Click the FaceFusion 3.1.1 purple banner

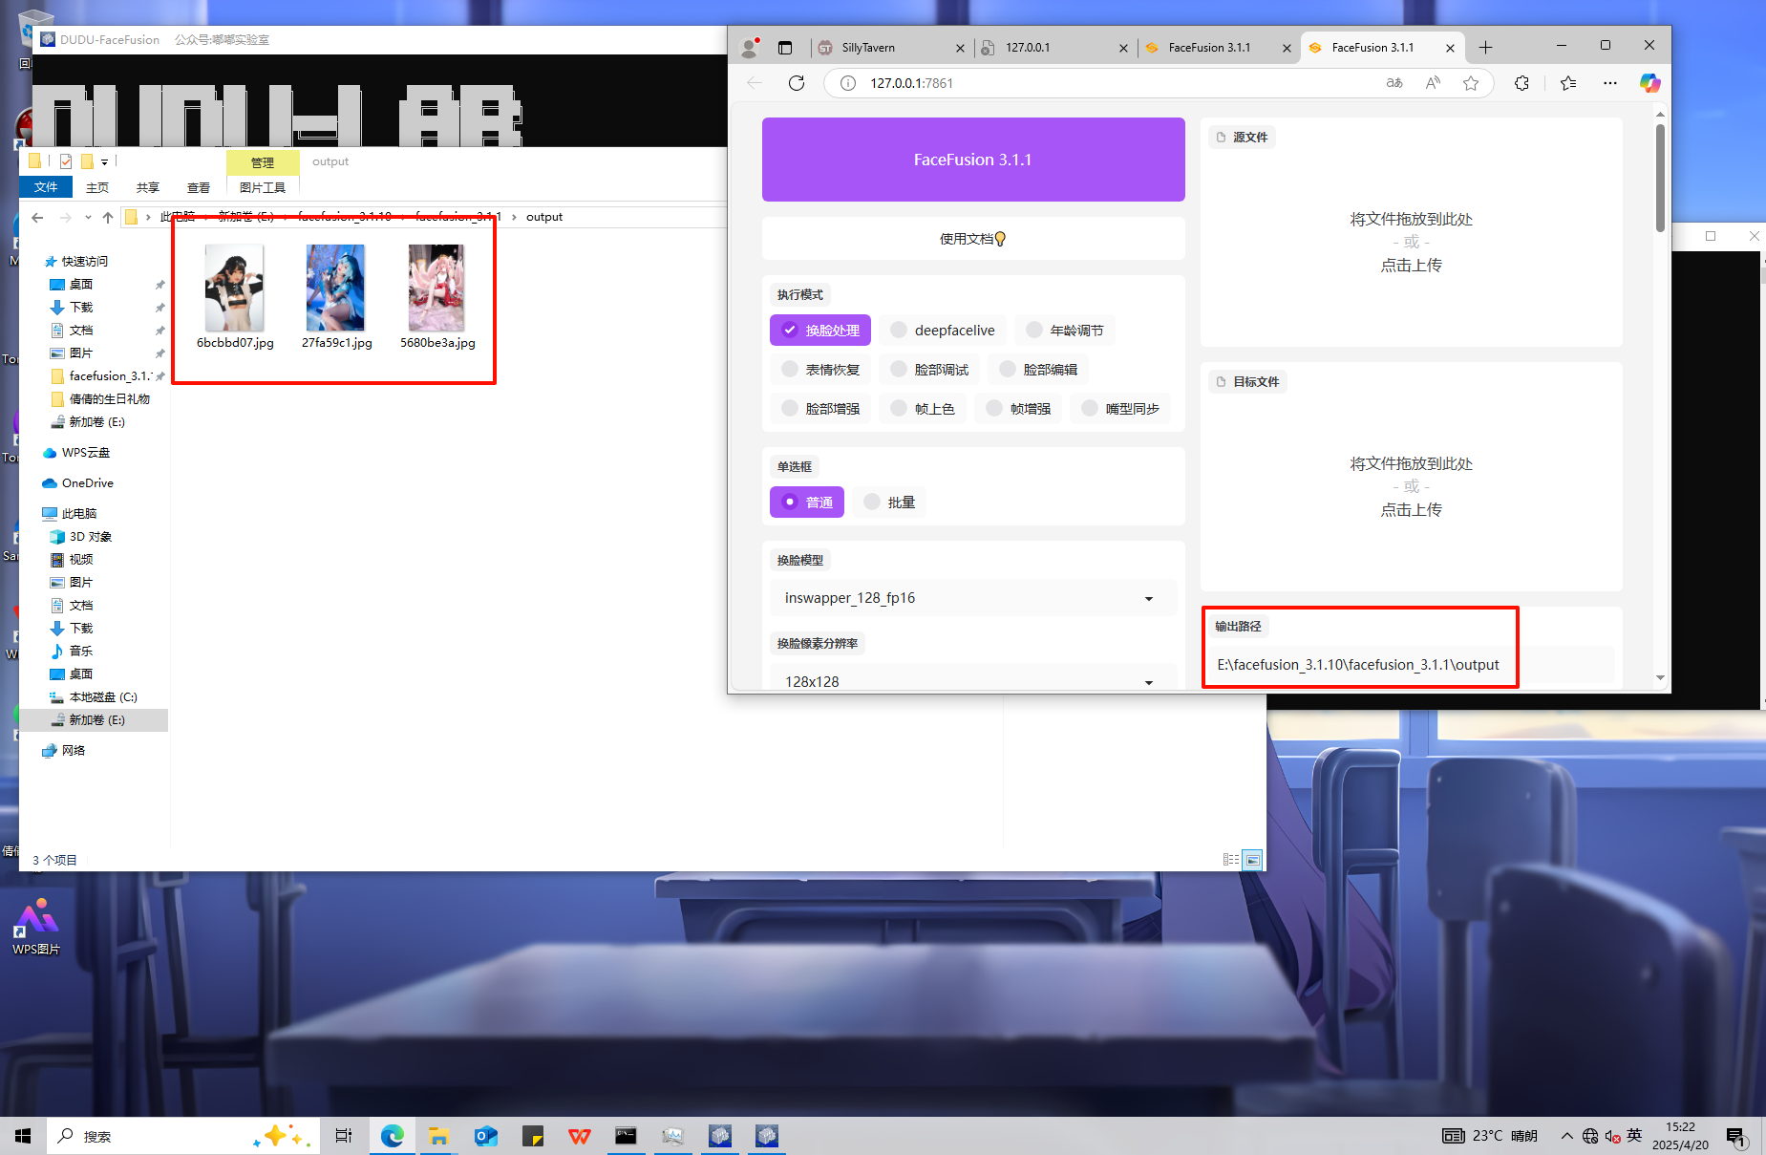(x=973, y=160)
